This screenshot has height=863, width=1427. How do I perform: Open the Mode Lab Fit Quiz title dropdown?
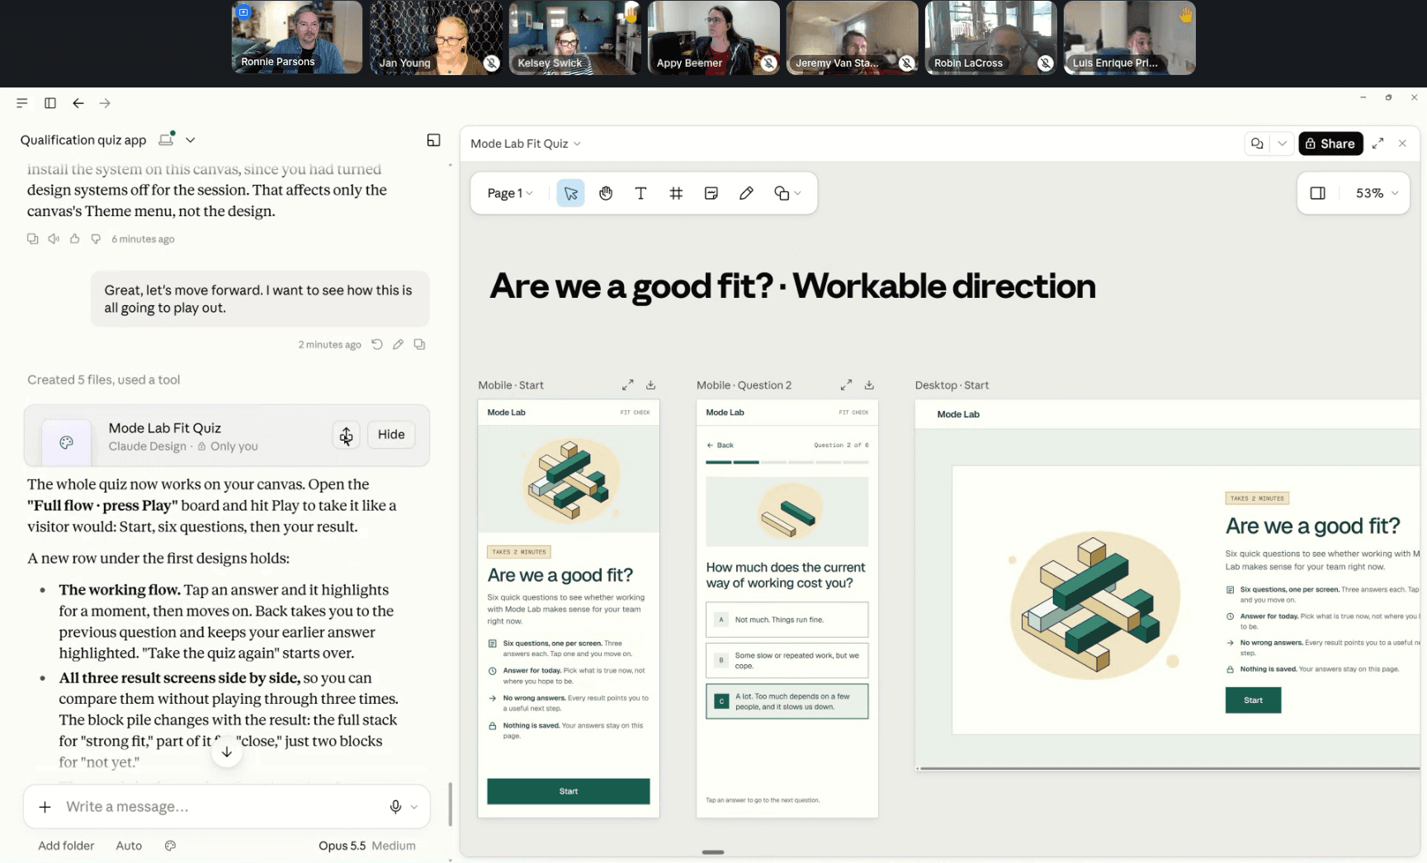526,144
